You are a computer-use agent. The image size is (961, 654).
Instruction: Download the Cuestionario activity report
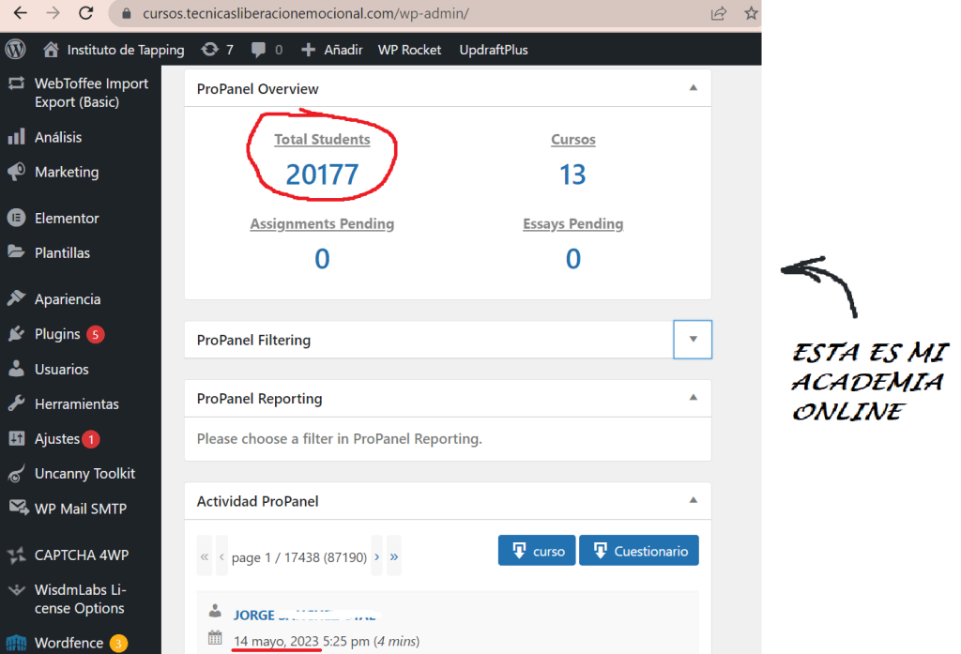638,551
